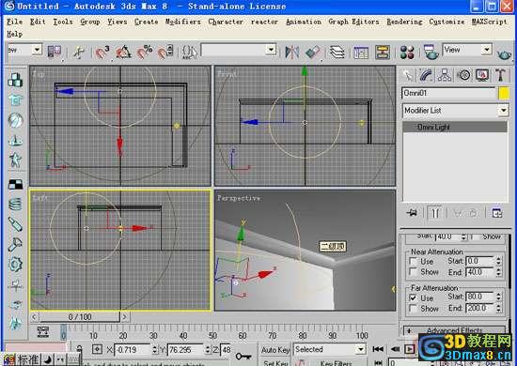
Task: Click the Far Attenuation End value field
Action: tap(480, 309)
